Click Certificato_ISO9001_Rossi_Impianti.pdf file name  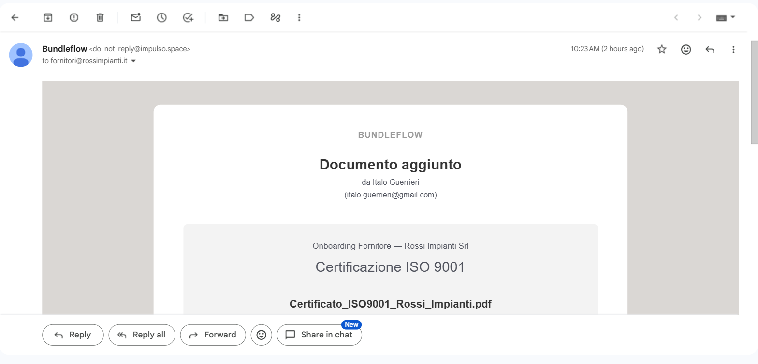coord(391,304)
